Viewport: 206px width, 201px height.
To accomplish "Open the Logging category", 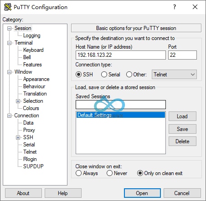I will tap(32, 35).
